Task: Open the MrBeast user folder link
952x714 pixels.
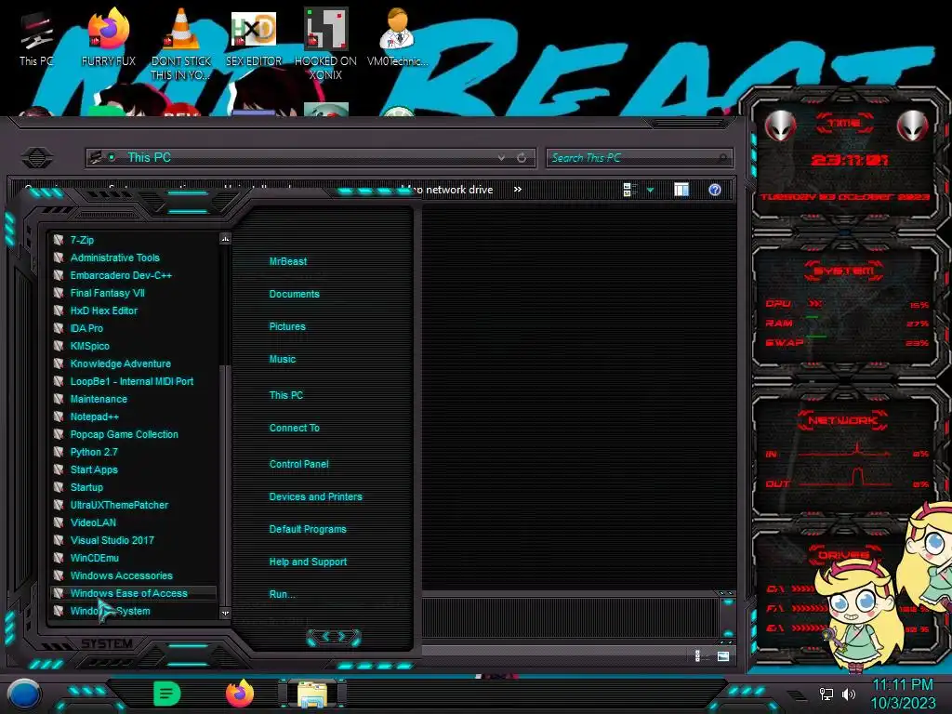Action: pyautogui.click(x=288, y=261)
